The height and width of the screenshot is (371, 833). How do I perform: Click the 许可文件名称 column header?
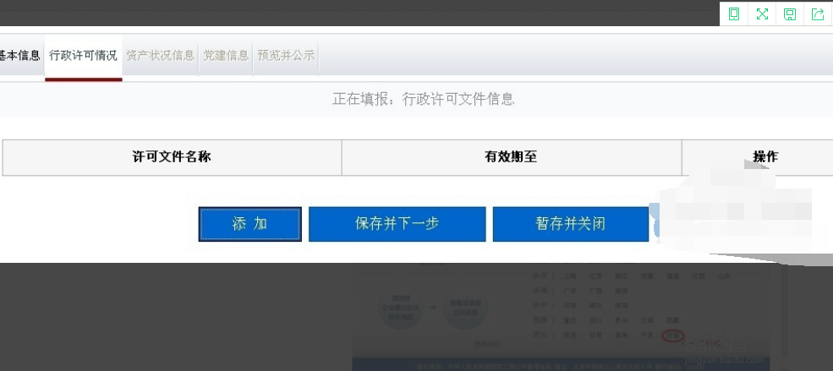point(172,157)
